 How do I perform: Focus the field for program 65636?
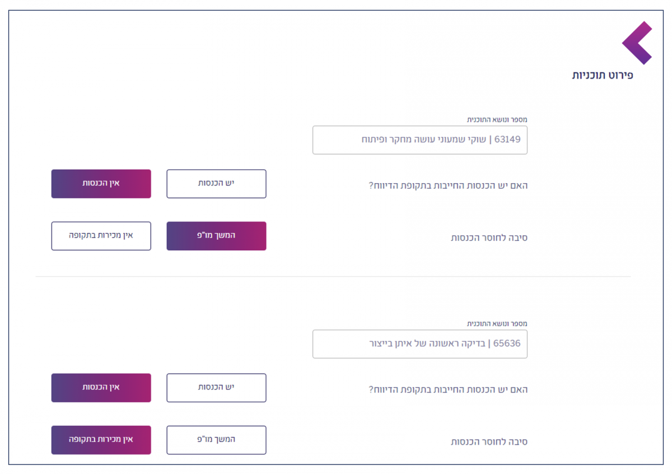click(x=419, y=343)
